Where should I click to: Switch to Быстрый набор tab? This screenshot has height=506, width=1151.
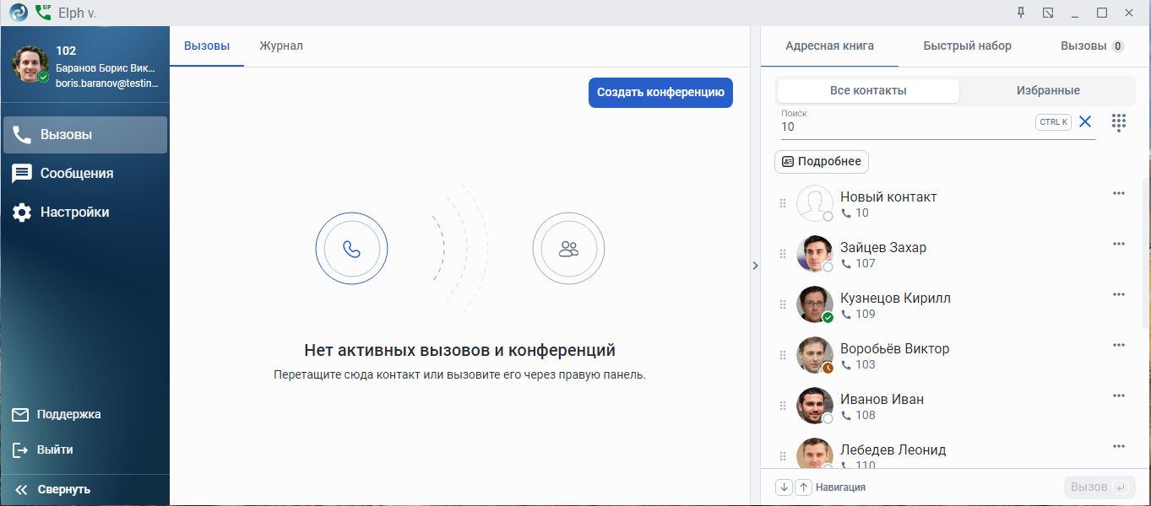click(967, 46)
